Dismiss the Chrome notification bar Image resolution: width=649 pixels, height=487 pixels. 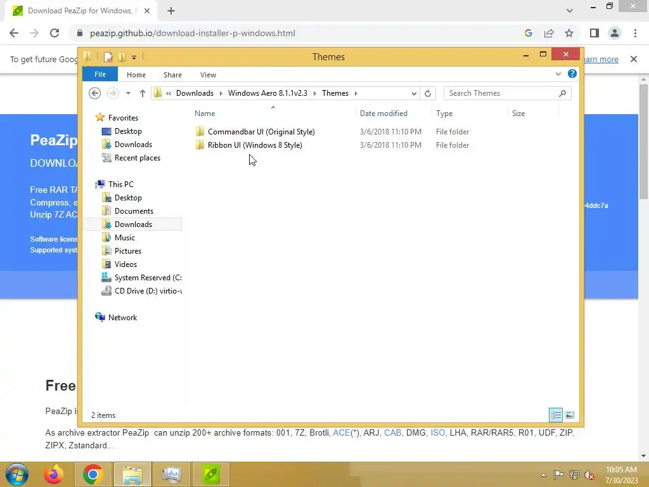pos(634,59)
